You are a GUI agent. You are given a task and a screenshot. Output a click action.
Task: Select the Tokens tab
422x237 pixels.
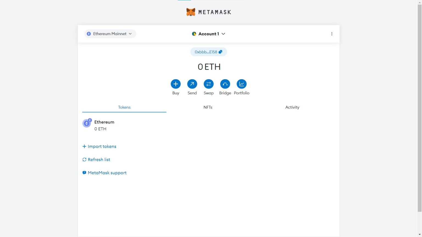(124, 107)
